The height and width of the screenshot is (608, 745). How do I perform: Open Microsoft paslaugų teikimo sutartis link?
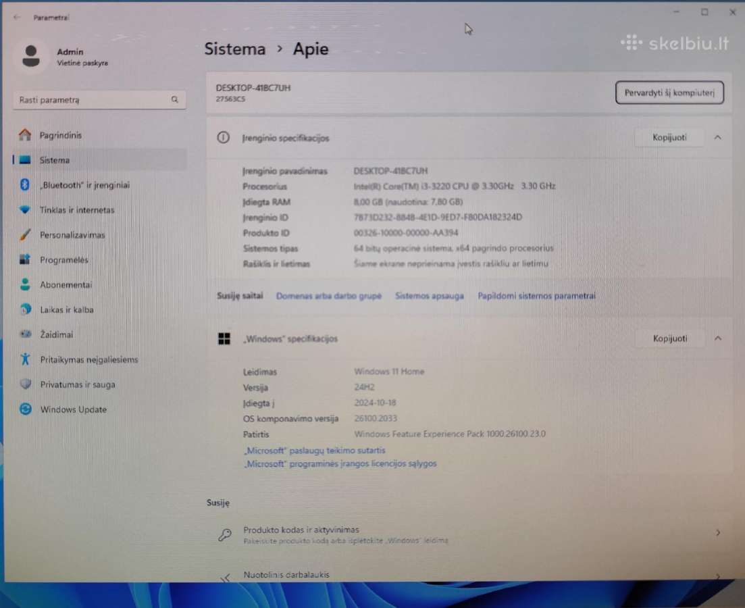click(x=314, y=450)
